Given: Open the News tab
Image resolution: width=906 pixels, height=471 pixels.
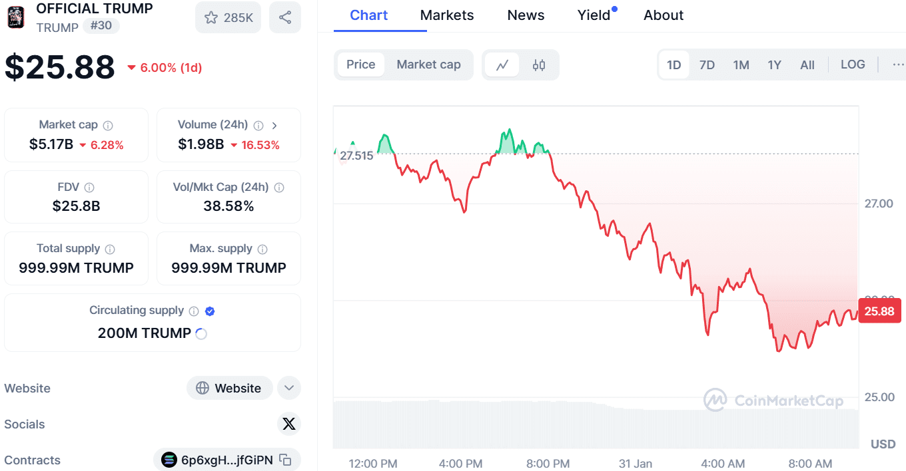Looking at the screenshot, I should pyautogui.click(x=526, y=15).
